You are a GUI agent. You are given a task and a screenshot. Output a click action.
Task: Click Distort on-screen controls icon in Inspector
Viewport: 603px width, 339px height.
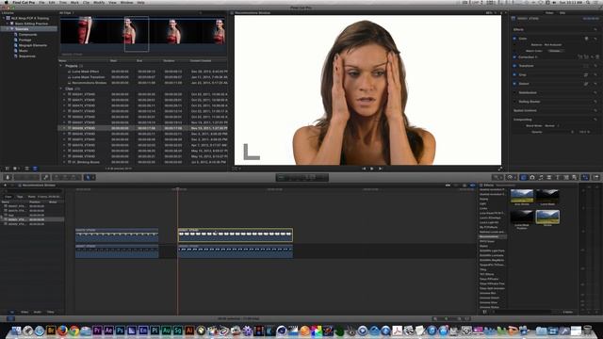(x=586, y=84)
